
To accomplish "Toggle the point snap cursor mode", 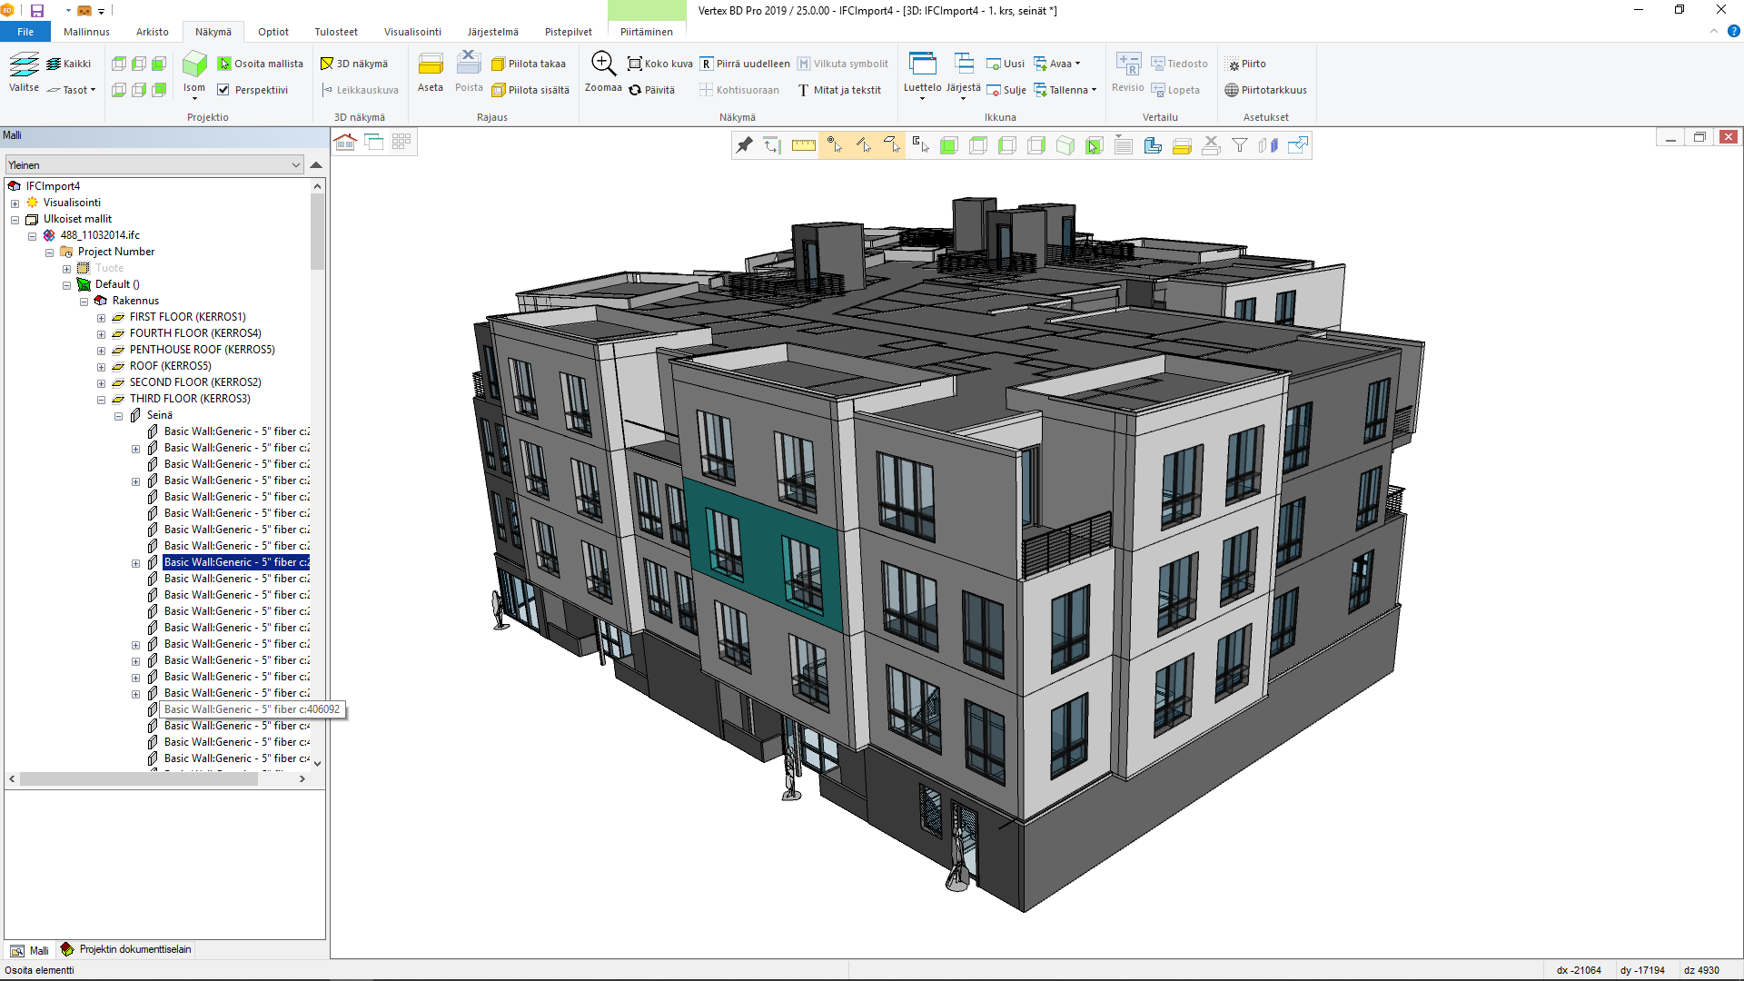I will [x=834, y=145].
